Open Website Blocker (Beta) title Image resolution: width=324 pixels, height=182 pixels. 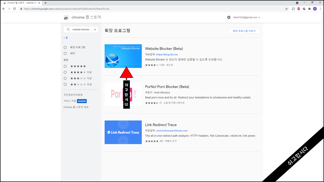coord(164,49)
